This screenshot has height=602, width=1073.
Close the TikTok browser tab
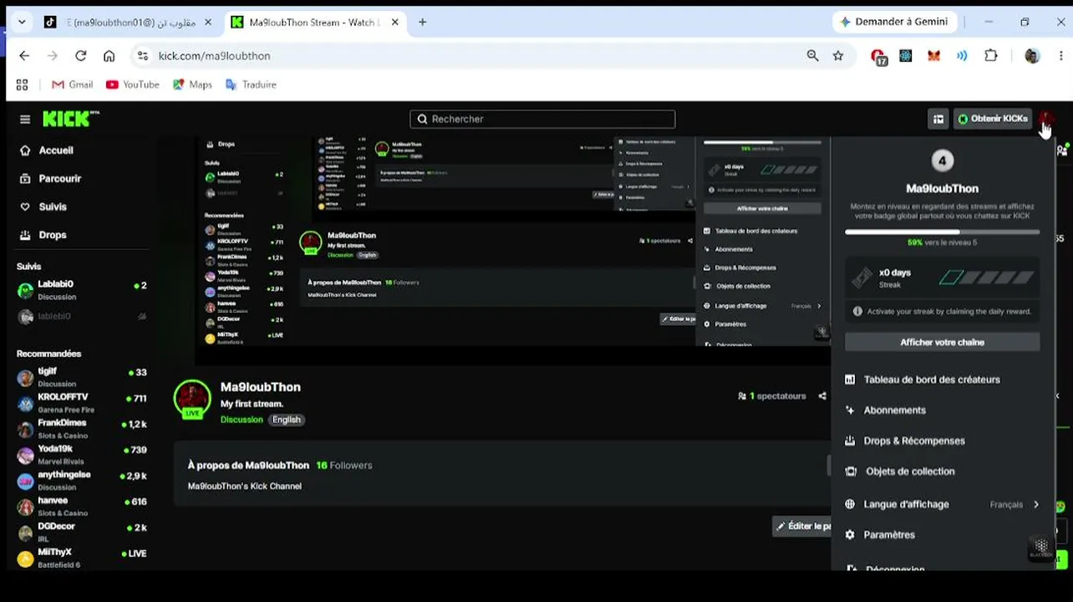click(208, 23)
